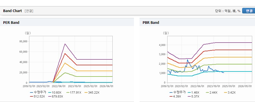The height and width of the screenshot is (102, 255).
Task: Click the 2022/06/01 date label in PER chart
Action: click(59, 86)
